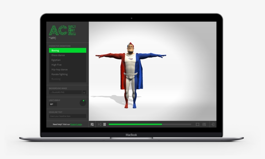Select the Boxing animation
Viewport: 265px width, 159px height.
[68, 51]
